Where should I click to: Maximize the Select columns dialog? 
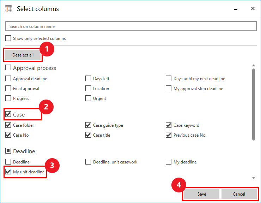click(235, 8)
